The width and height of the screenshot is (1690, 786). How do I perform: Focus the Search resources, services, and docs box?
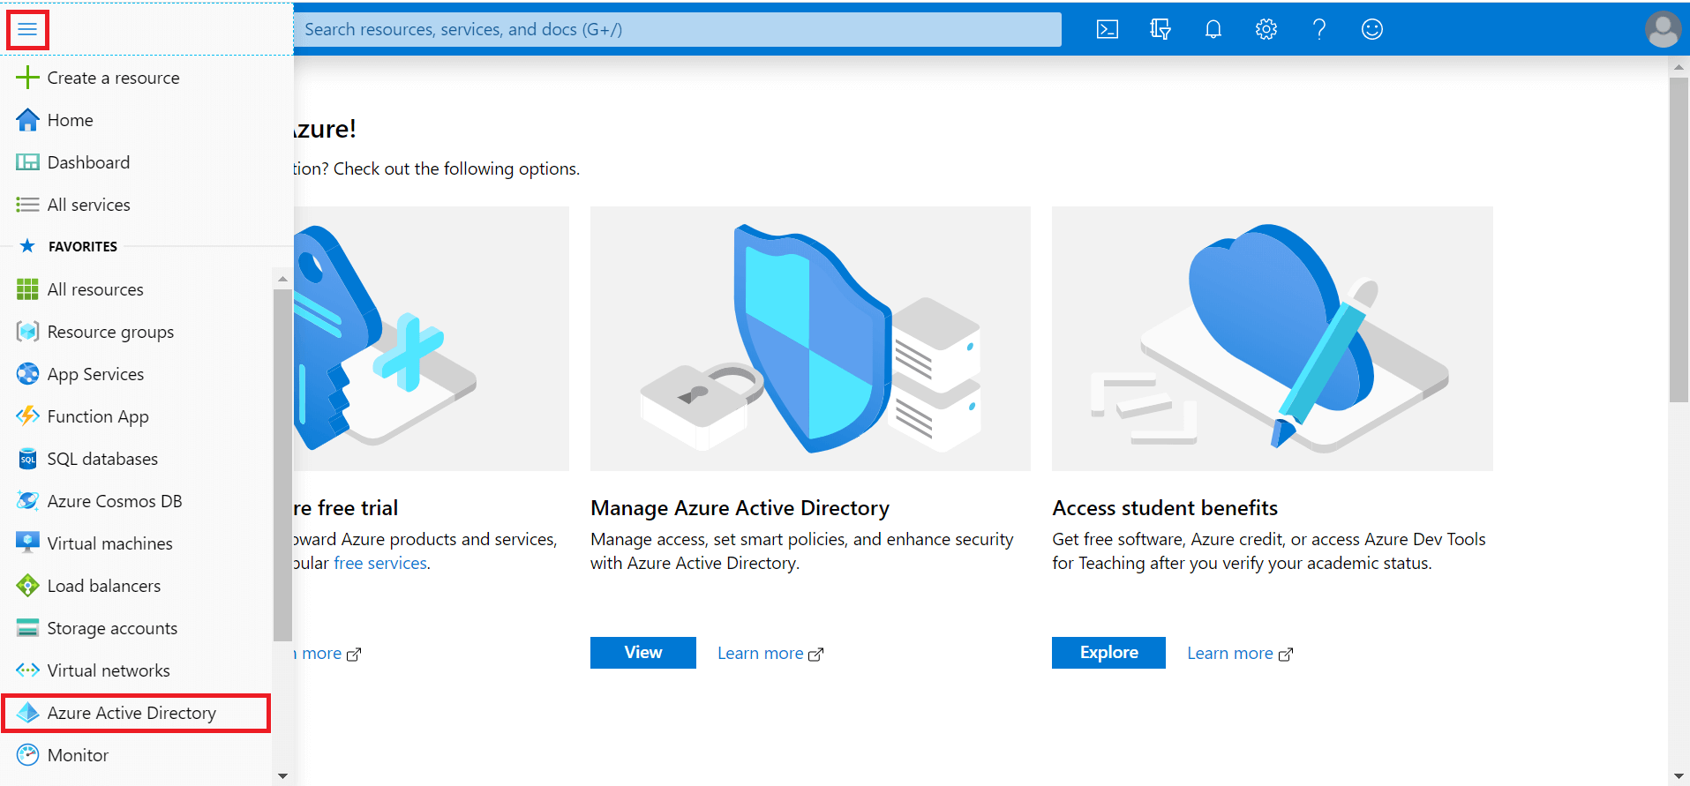[x=678, y=29]
